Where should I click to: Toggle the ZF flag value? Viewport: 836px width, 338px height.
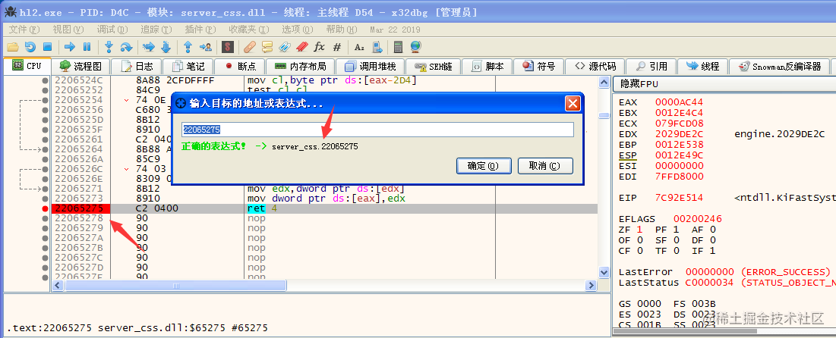640,230
